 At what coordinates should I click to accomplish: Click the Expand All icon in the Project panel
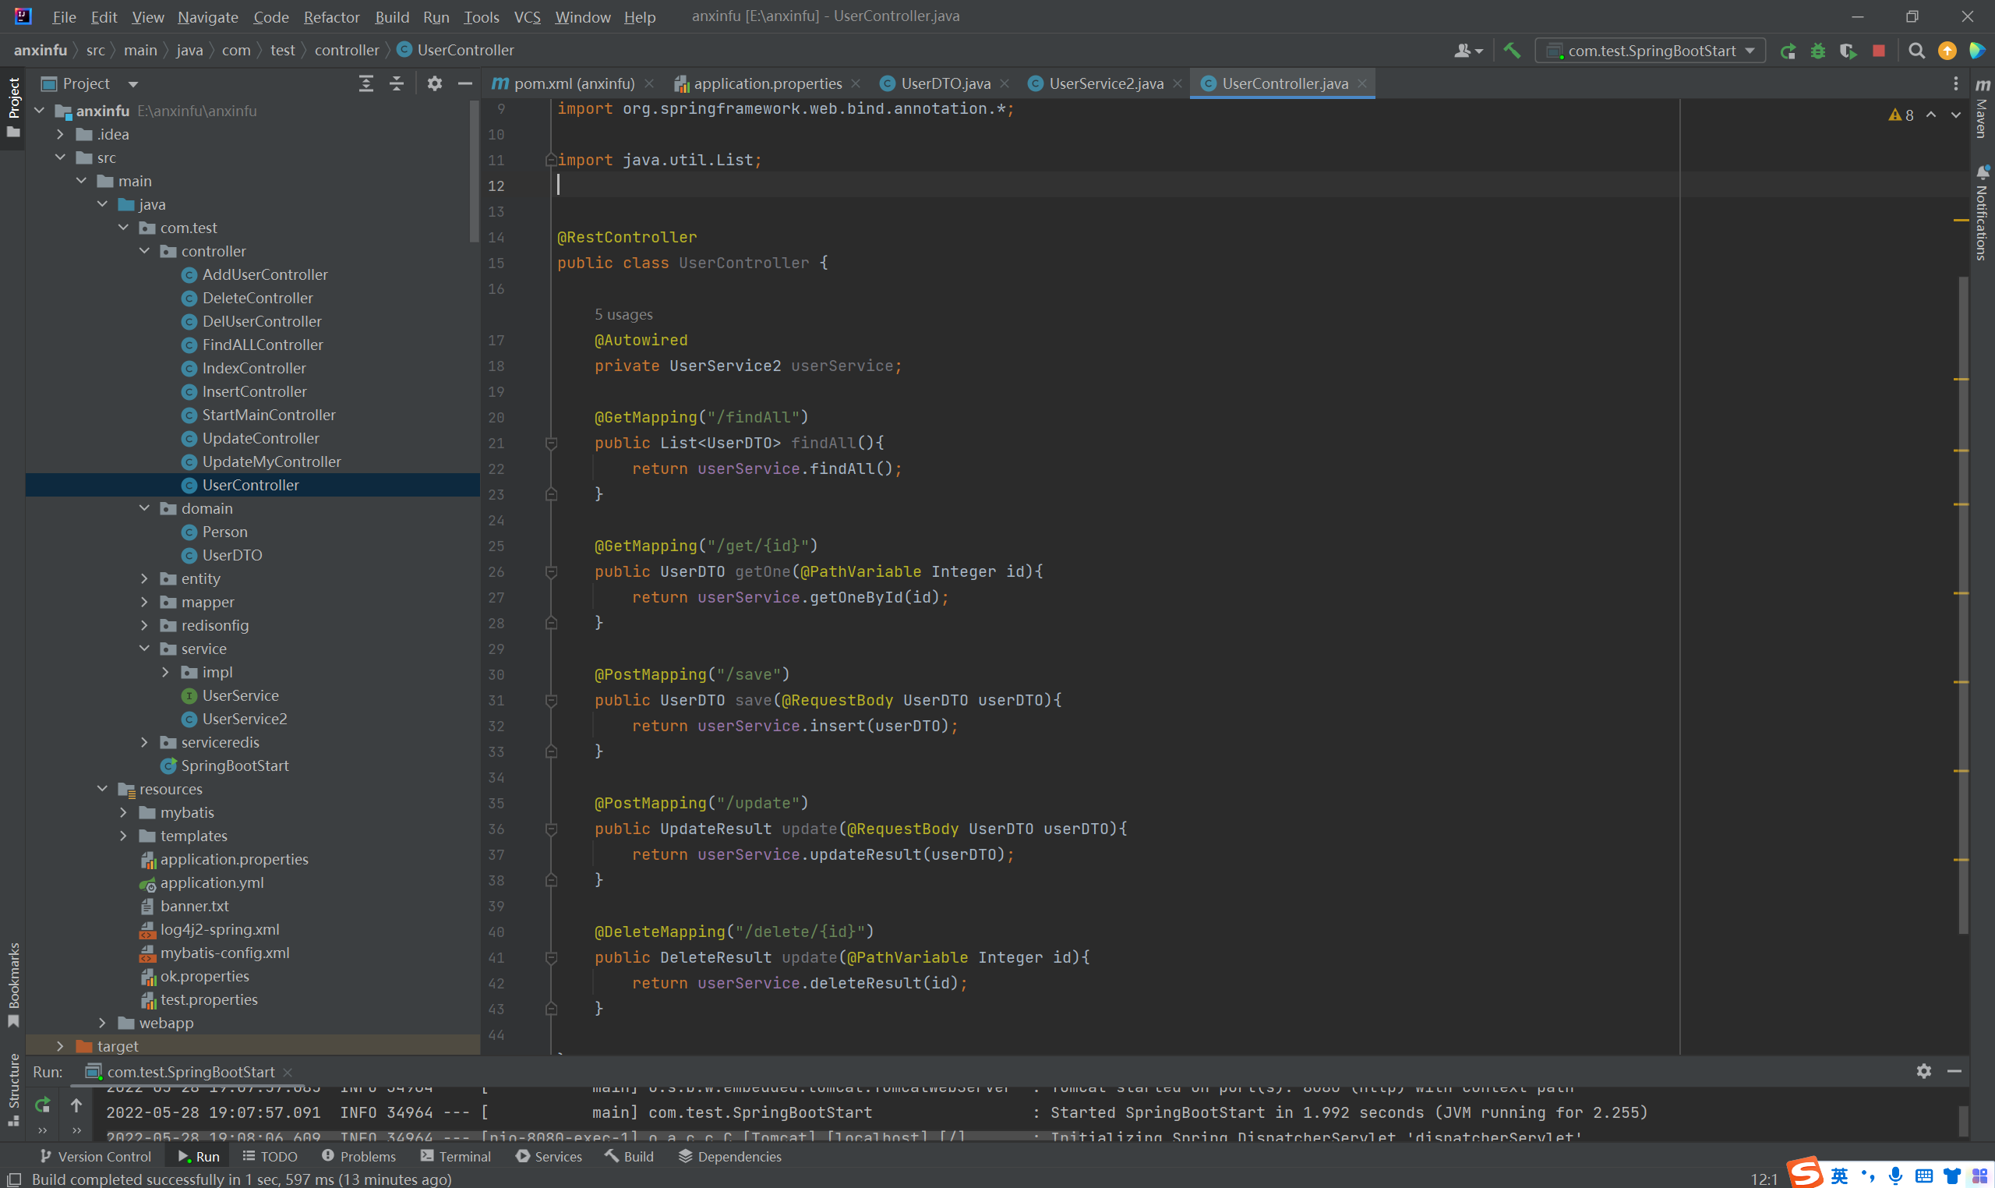click(x=365, y=83)
